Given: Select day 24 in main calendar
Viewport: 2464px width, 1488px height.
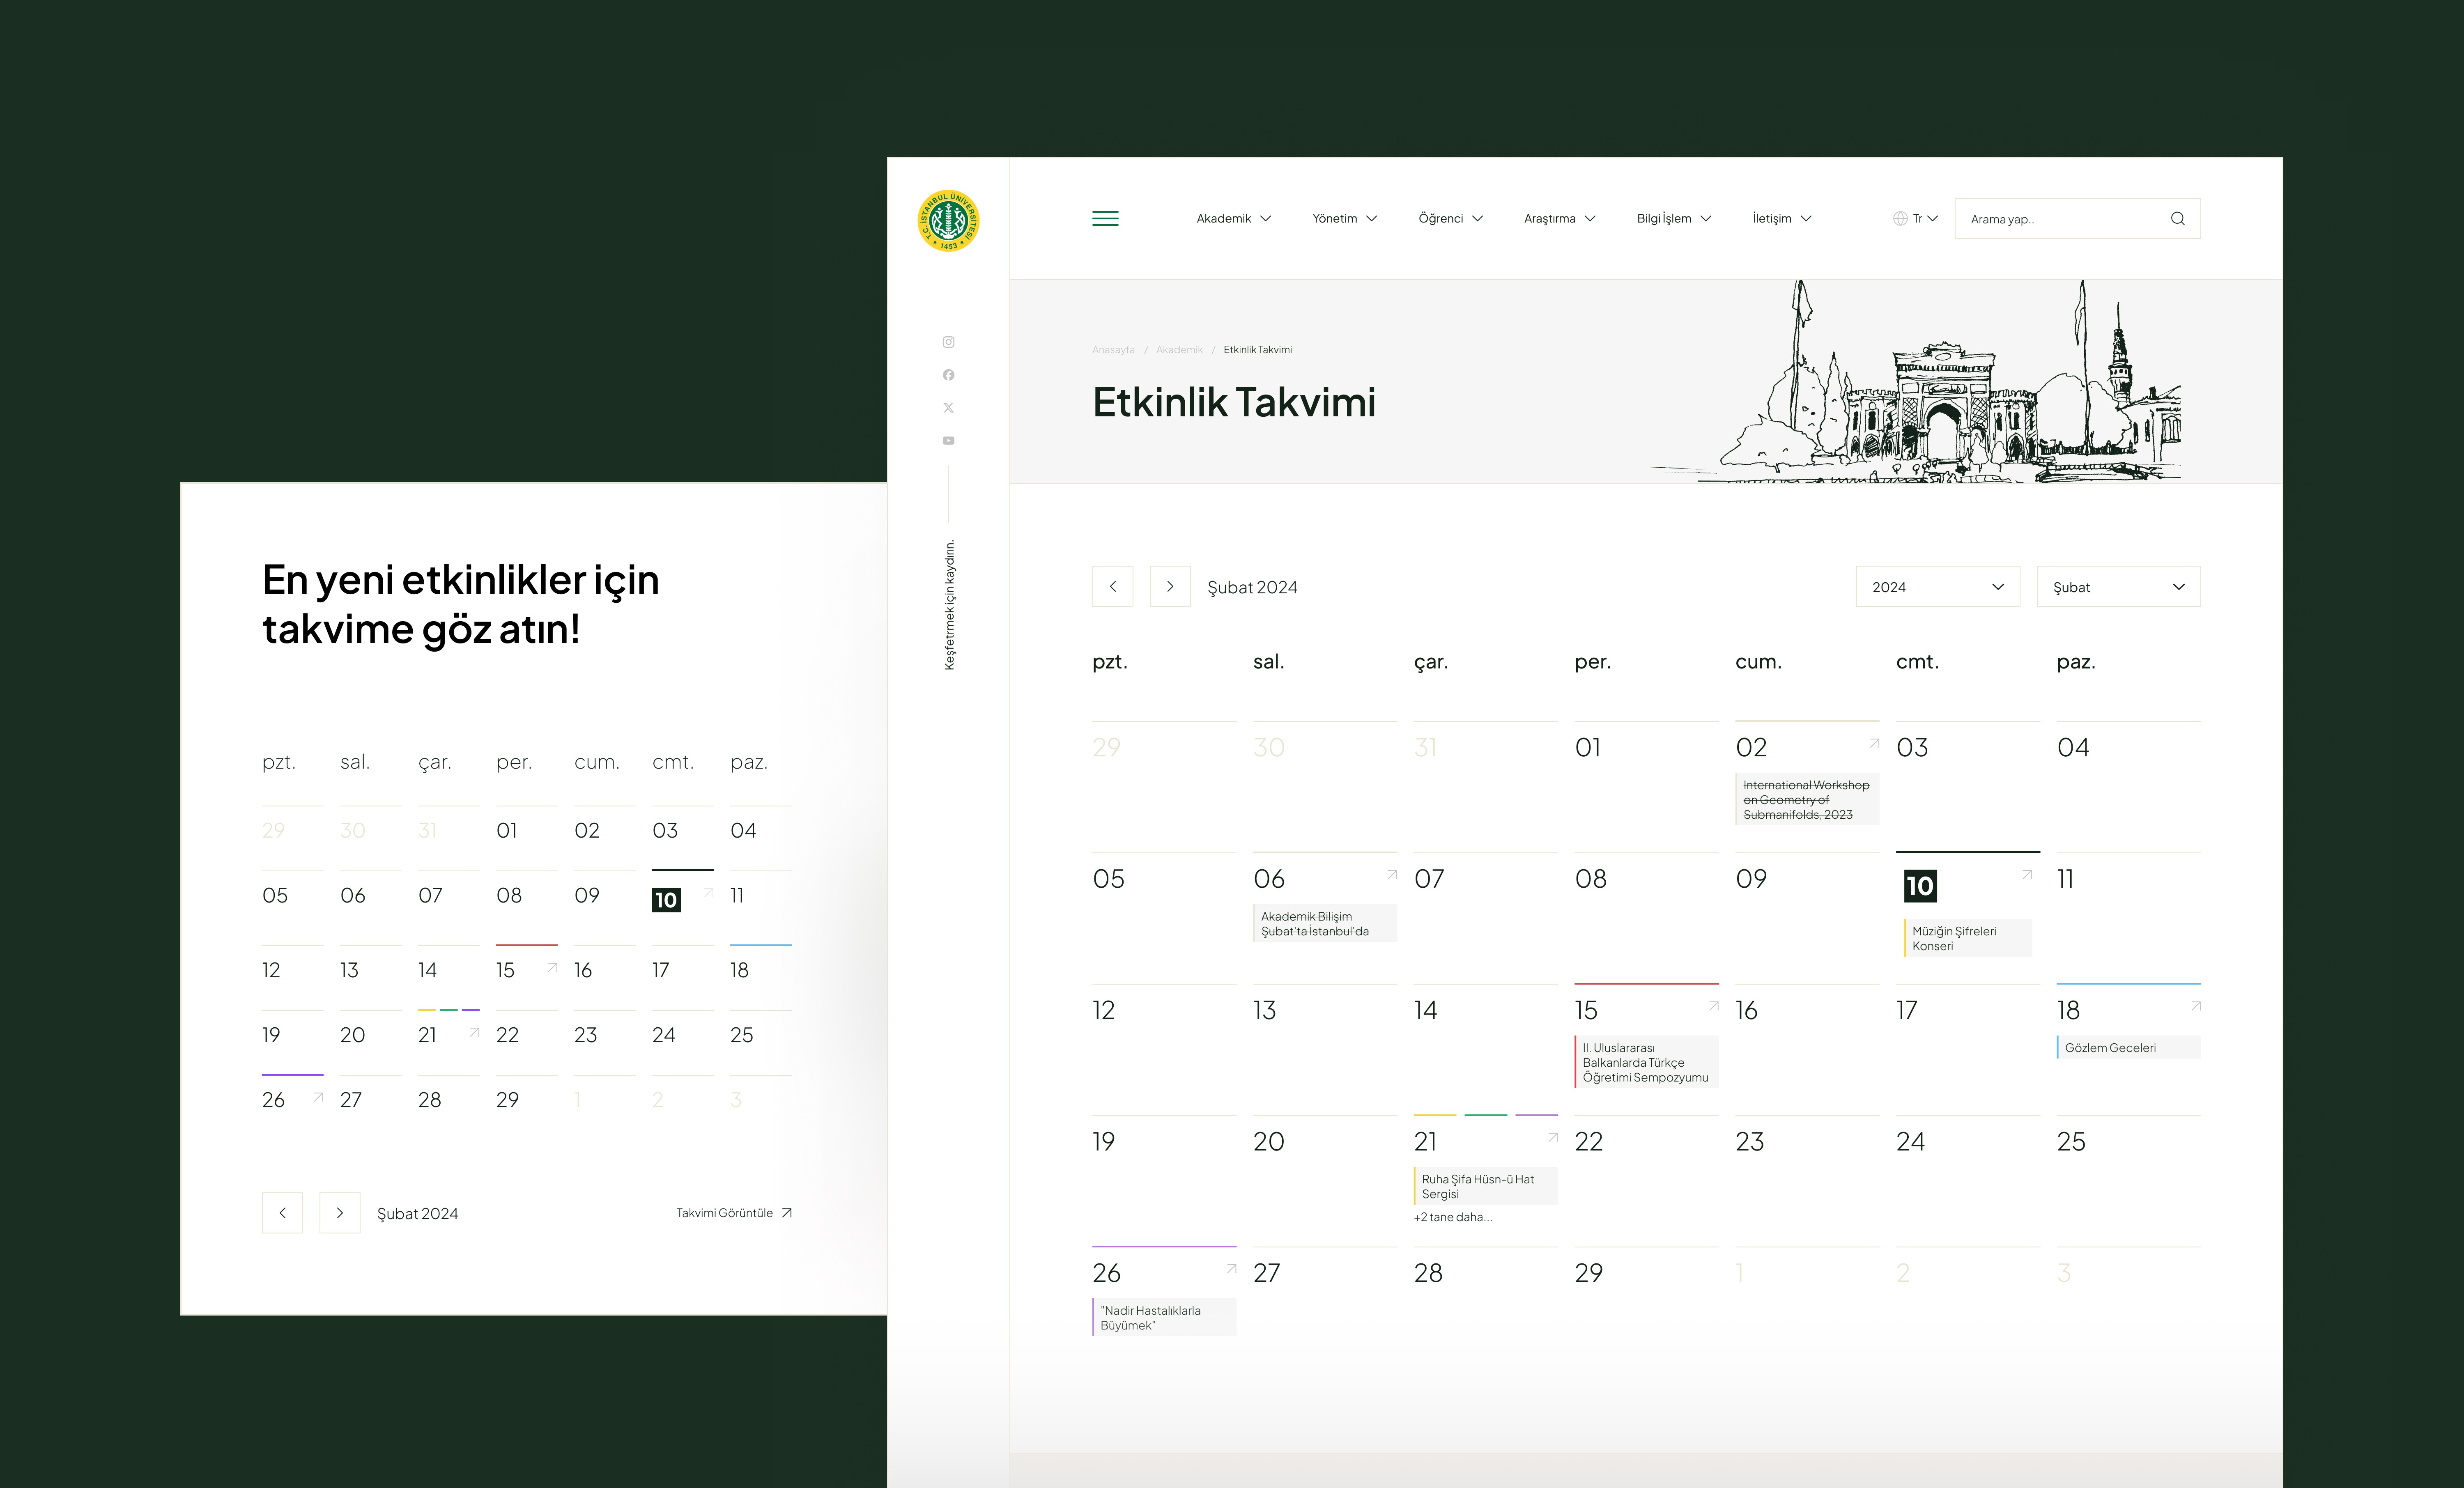Looking at the screenshot, I should click(1910, 1142).
